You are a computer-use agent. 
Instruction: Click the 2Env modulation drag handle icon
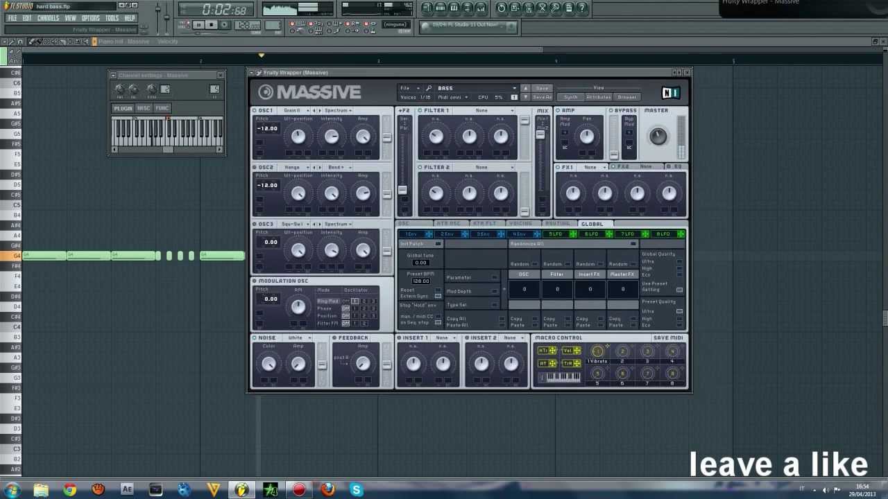point(465,234)
